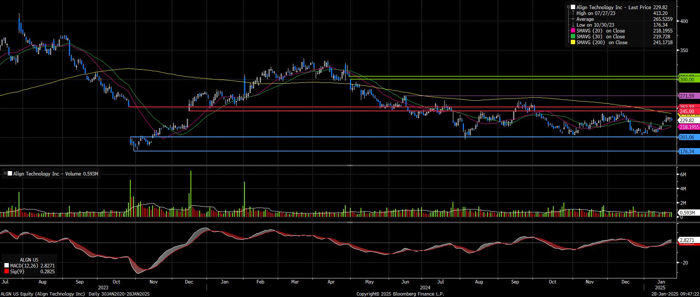The image size is (700, 297).
Task: Click the 6M volume axis tick label
Action: coord(683,174)
